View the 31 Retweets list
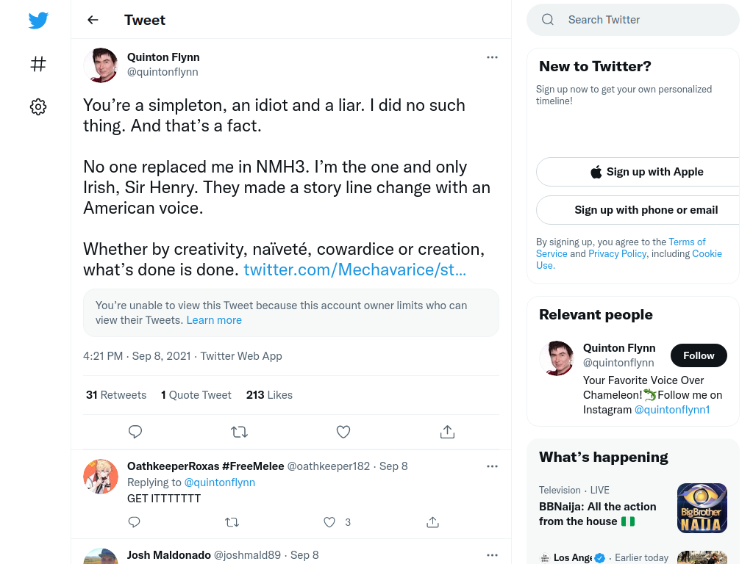Image resolution: width=753 pixels, height=564 pixels. pyautogui.click(x=116, y=395)
